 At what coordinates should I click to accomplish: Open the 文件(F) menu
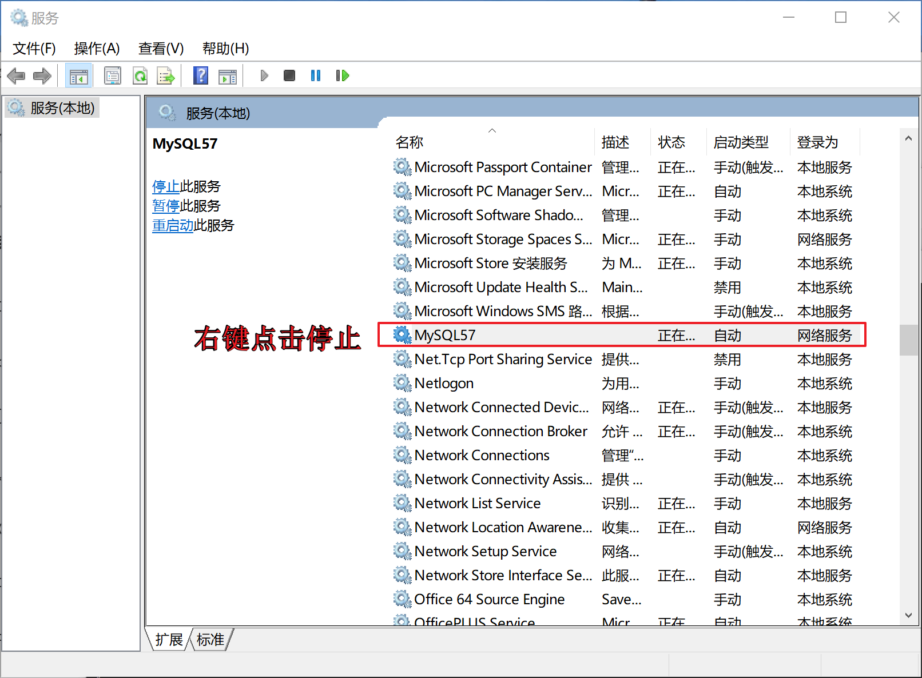point(34,49)
